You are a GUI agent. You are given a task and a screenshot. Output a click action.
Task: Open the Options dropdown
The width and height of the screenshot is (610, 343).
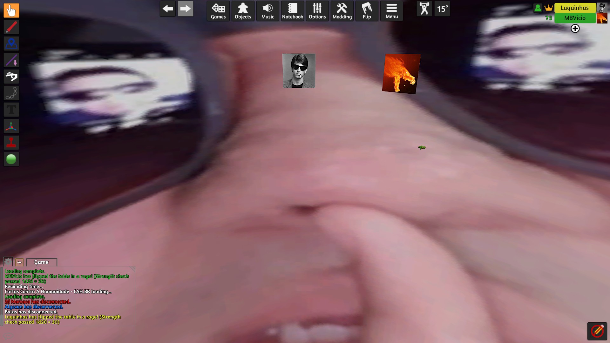point(317,11)
